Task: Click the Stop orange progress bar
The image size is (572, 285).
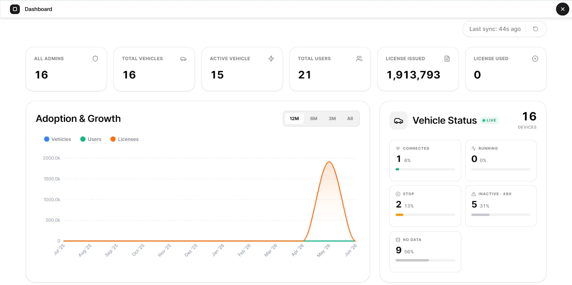Action: (399, 215)
